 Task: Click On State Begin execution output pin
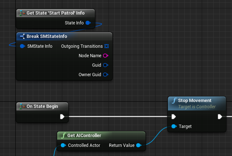pos(62,117)
